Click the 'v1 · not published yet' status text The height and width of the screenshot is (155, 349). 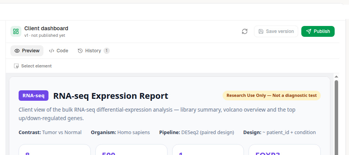click(45, 36)
